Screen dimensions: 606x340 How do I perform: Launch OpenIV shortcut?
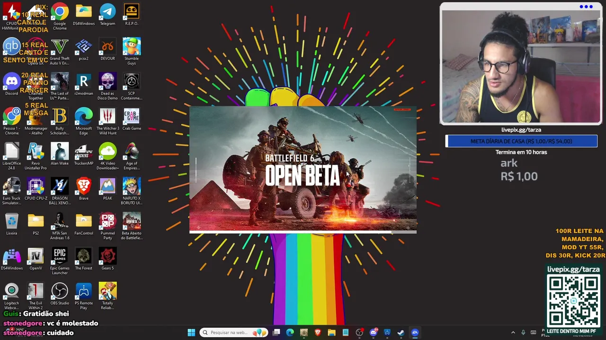pos(36,259)
